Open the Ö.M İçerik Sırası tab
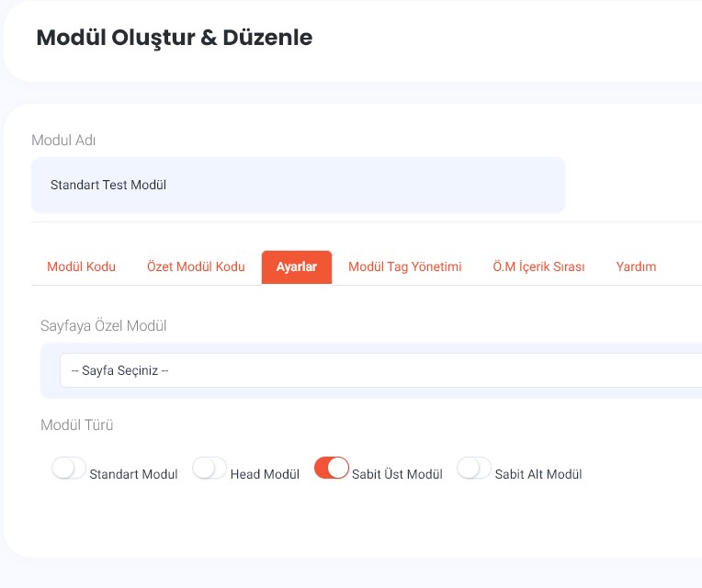 (x=538, y=267)
